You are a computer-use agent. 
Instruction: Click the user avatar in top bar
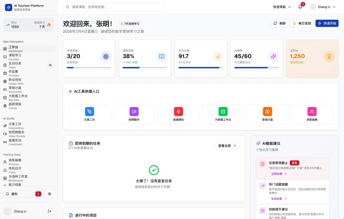[313, 7]
